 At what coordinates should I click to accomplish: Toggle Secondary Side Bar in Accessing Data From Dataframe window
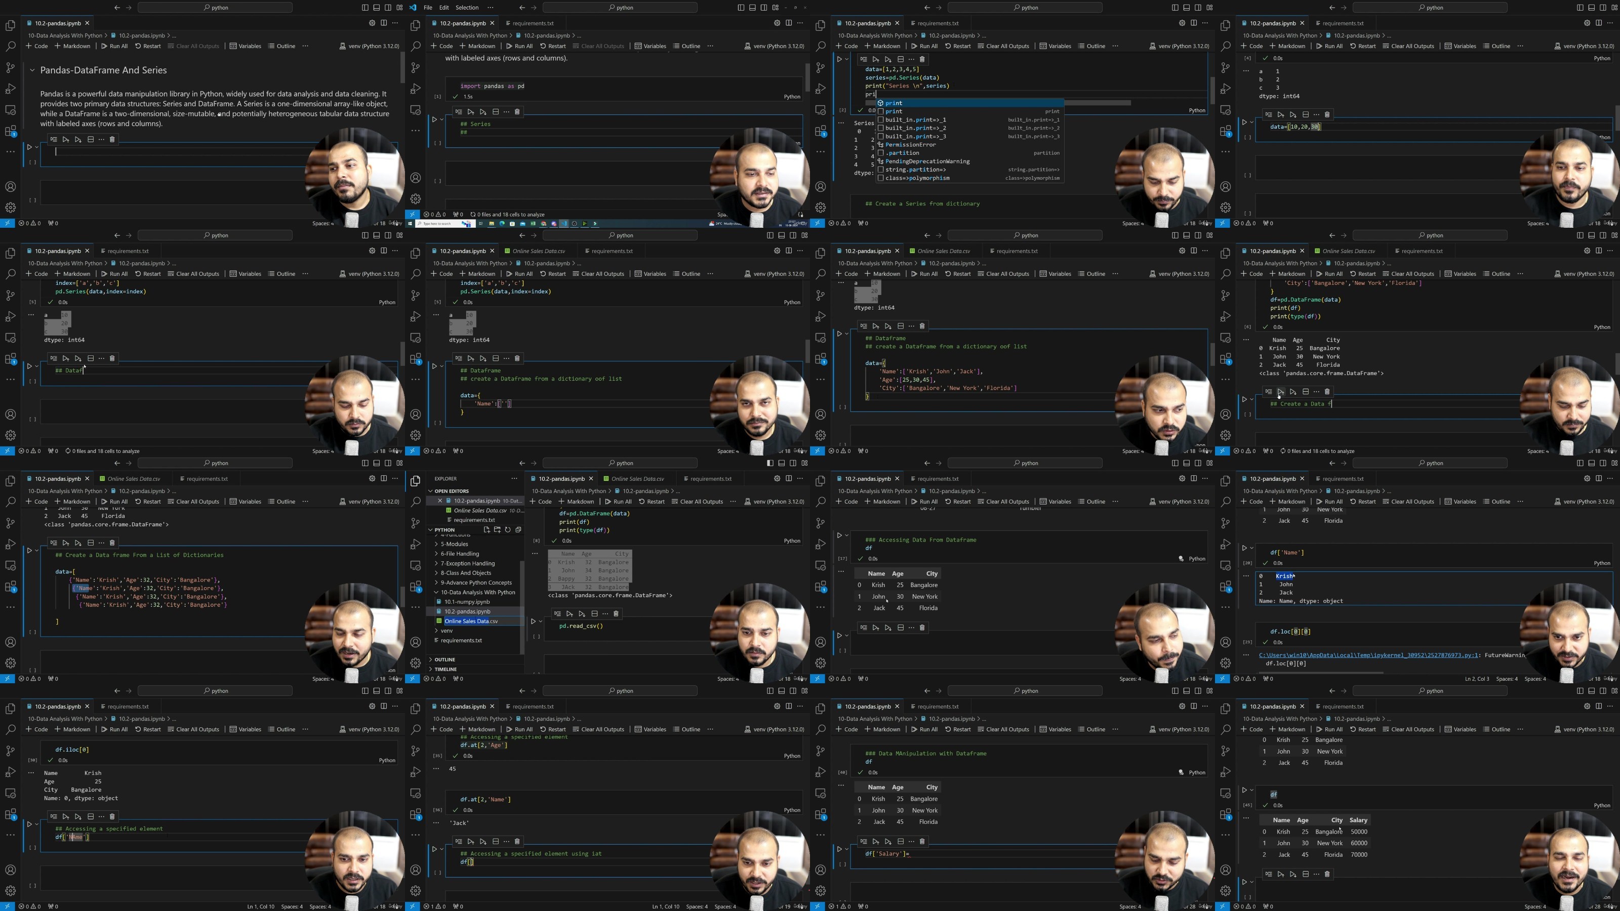(1197, 463)
